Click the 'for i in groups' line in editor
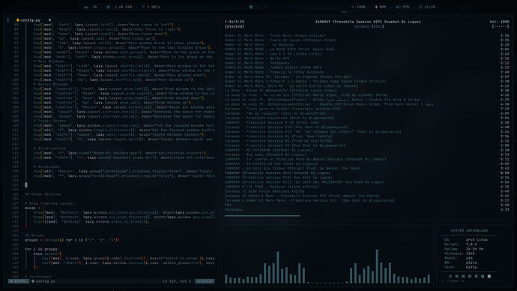The image size is (517, 291). click(x=41, y=249)
